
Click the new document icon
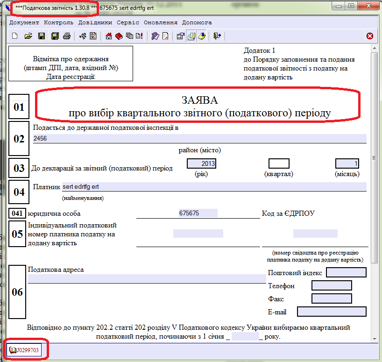[14, 36]
